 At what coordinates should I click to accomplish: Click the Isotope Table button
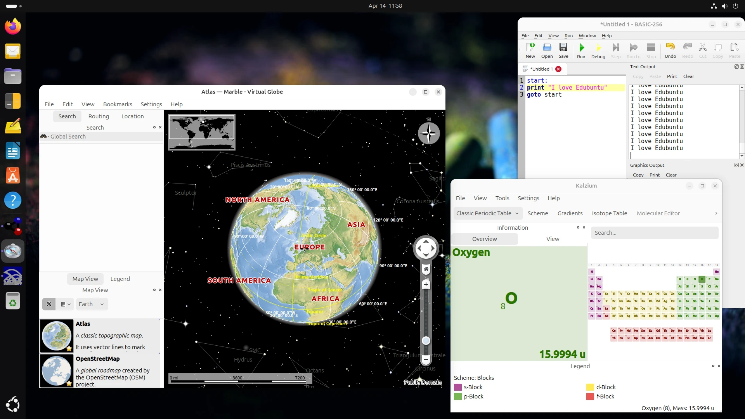tap(609, 213)
